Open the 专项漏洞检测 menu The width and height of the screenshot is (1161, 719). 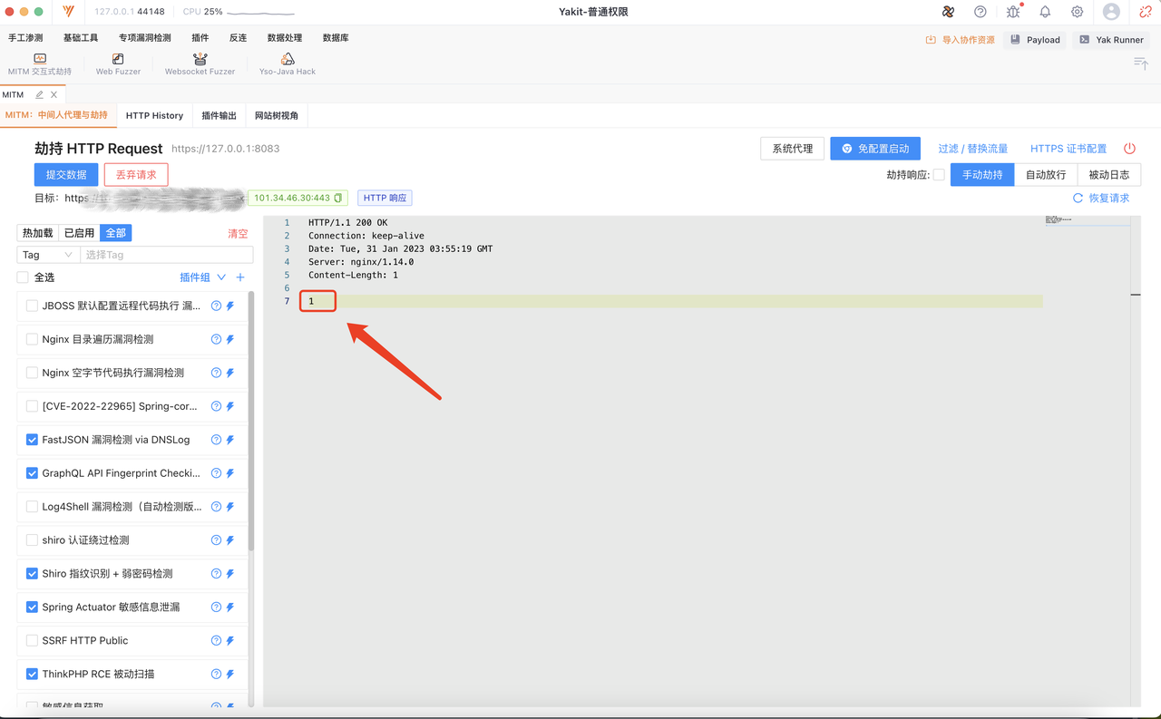(x=145, y=38)
